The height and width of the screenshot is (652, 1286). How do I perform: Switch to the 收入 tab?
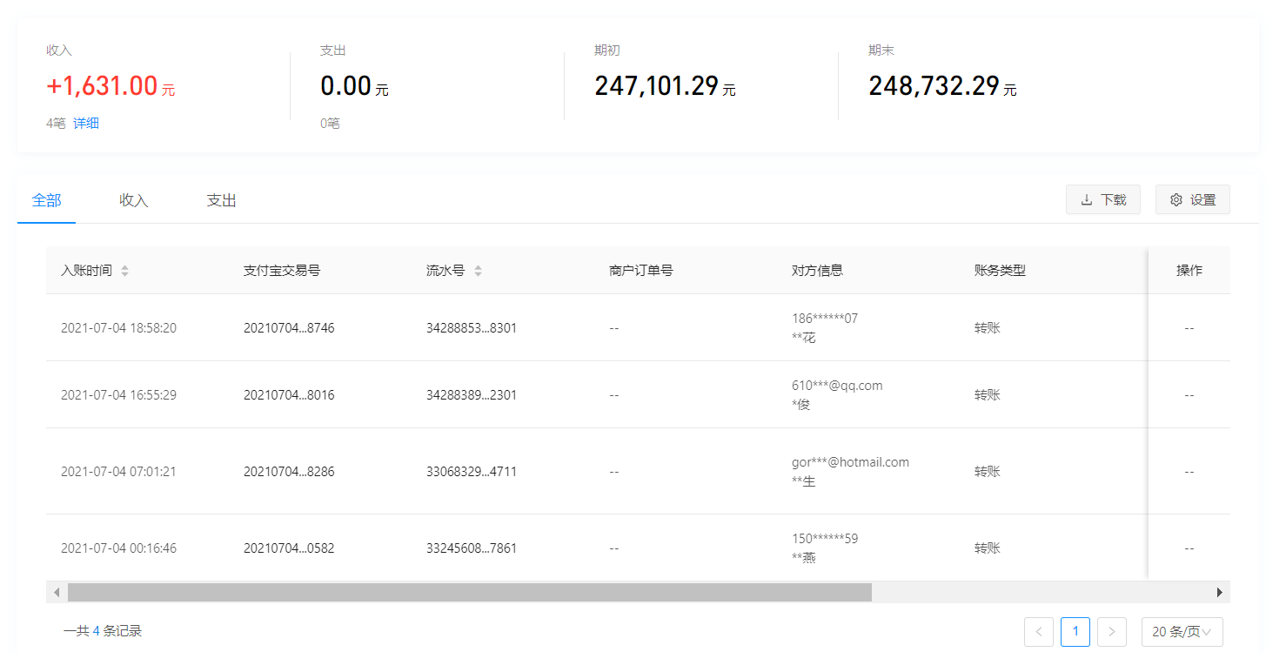(x=132, y=199)
